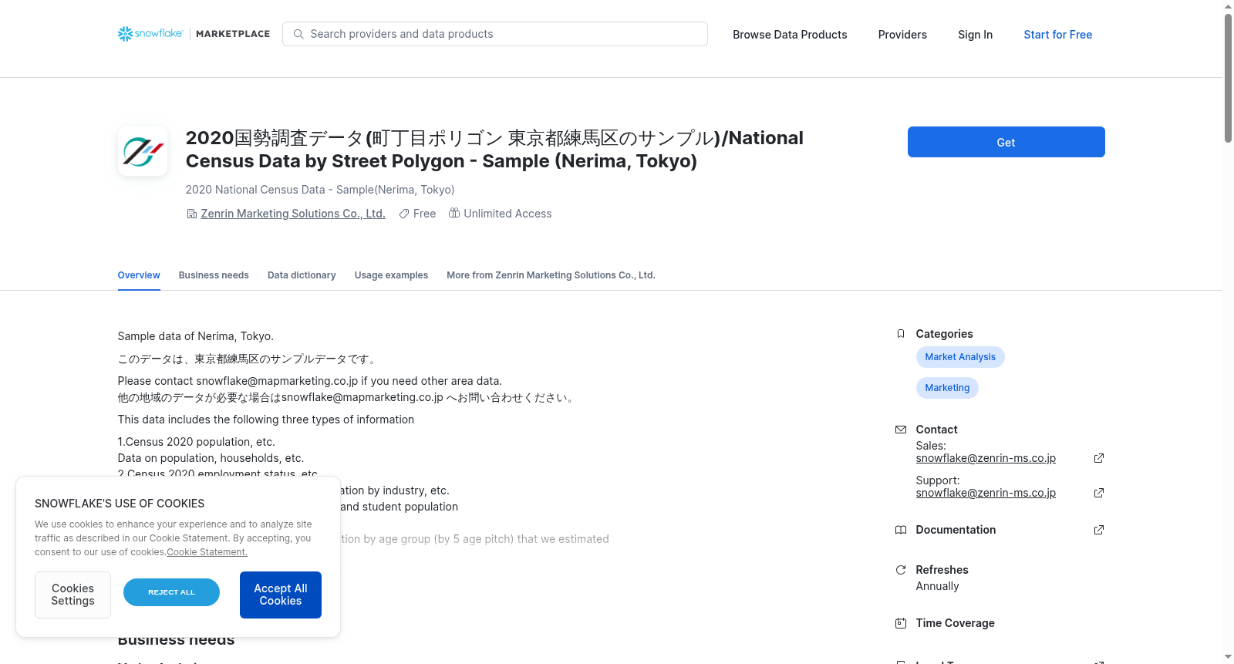Screen dimensions: 1234x664
Task: Click the Sales email snowflake@zenrin-ms.co.jp
Action: (986, 458)
